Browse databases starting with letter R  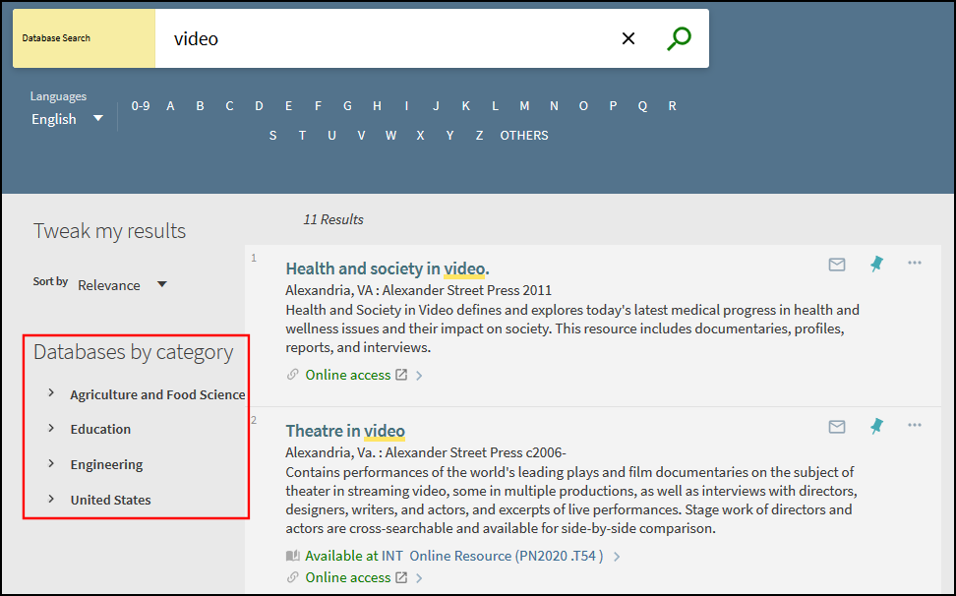coord(672,106)
